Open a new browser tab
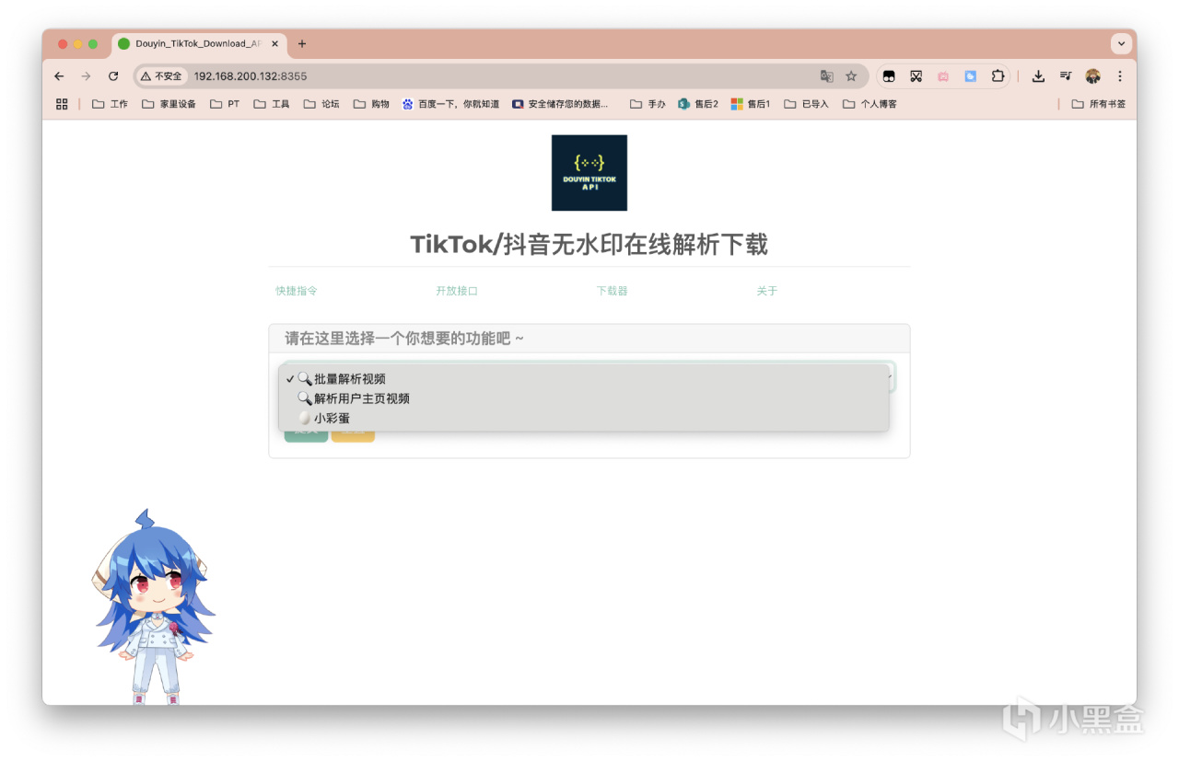This screenshot has width=1179, height=761. pos(301,43)
